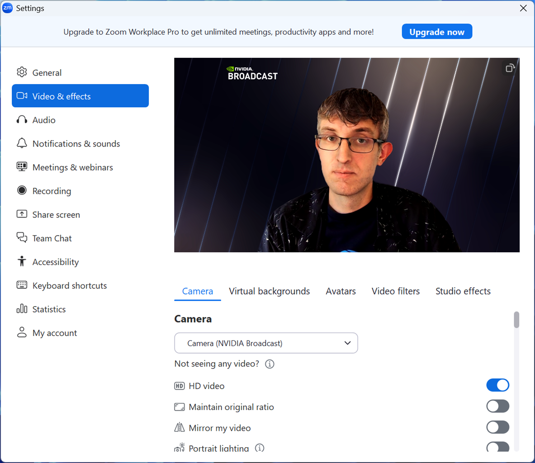Click the settings panel vertical scrollbar
This screenshot has width=535, height=463.
516,320
